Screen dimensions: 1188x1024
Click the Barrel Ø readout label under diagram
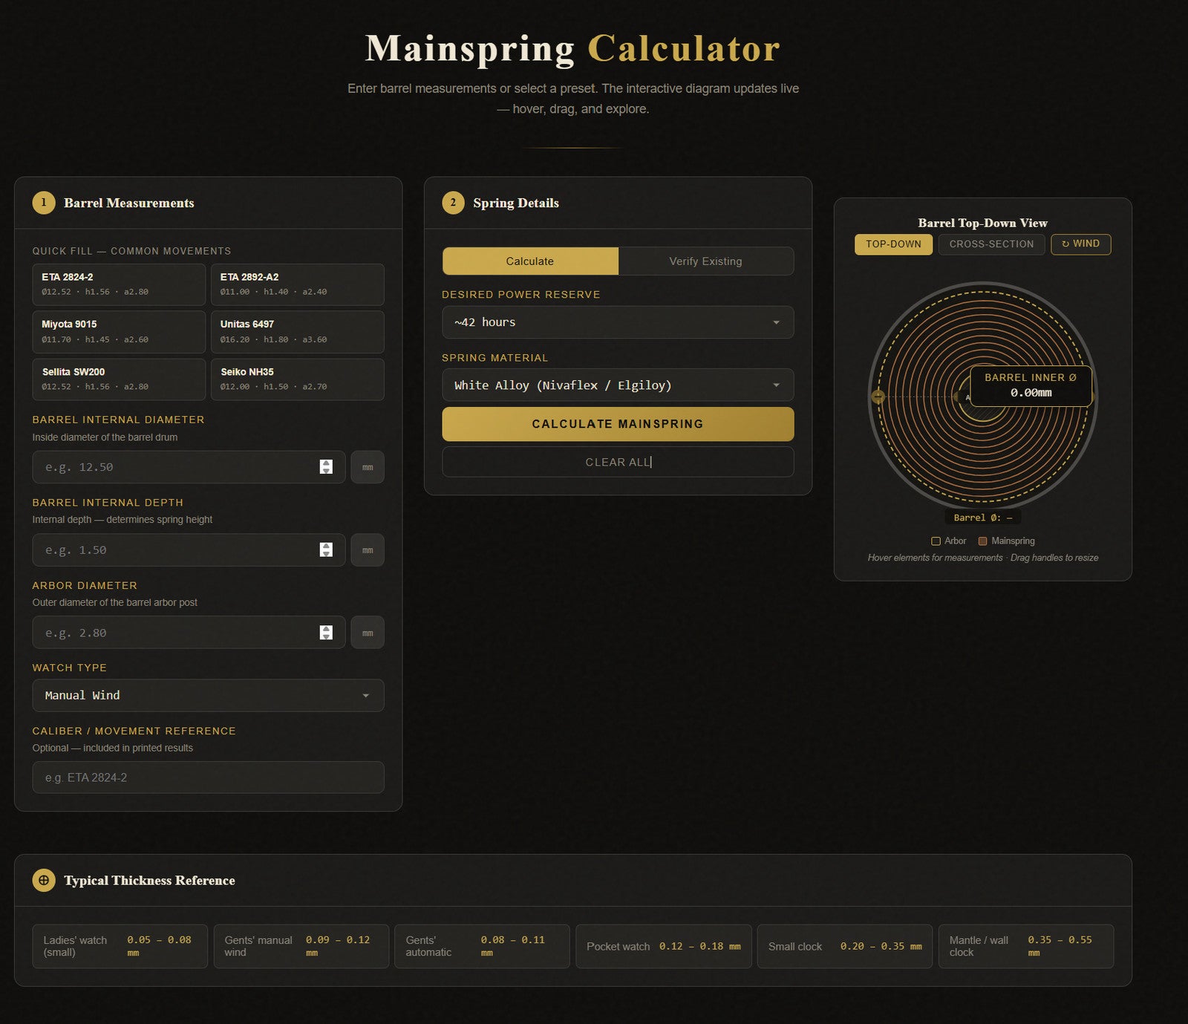[983, 518]
